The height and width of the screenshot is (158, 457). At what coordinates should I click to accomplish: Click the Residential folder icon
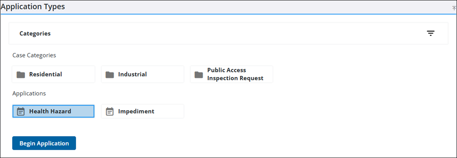(x=21, y=74)
